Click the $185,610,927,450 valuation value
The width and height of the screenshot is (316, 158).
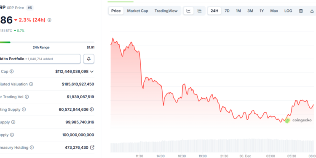click(x=78, y=84)
